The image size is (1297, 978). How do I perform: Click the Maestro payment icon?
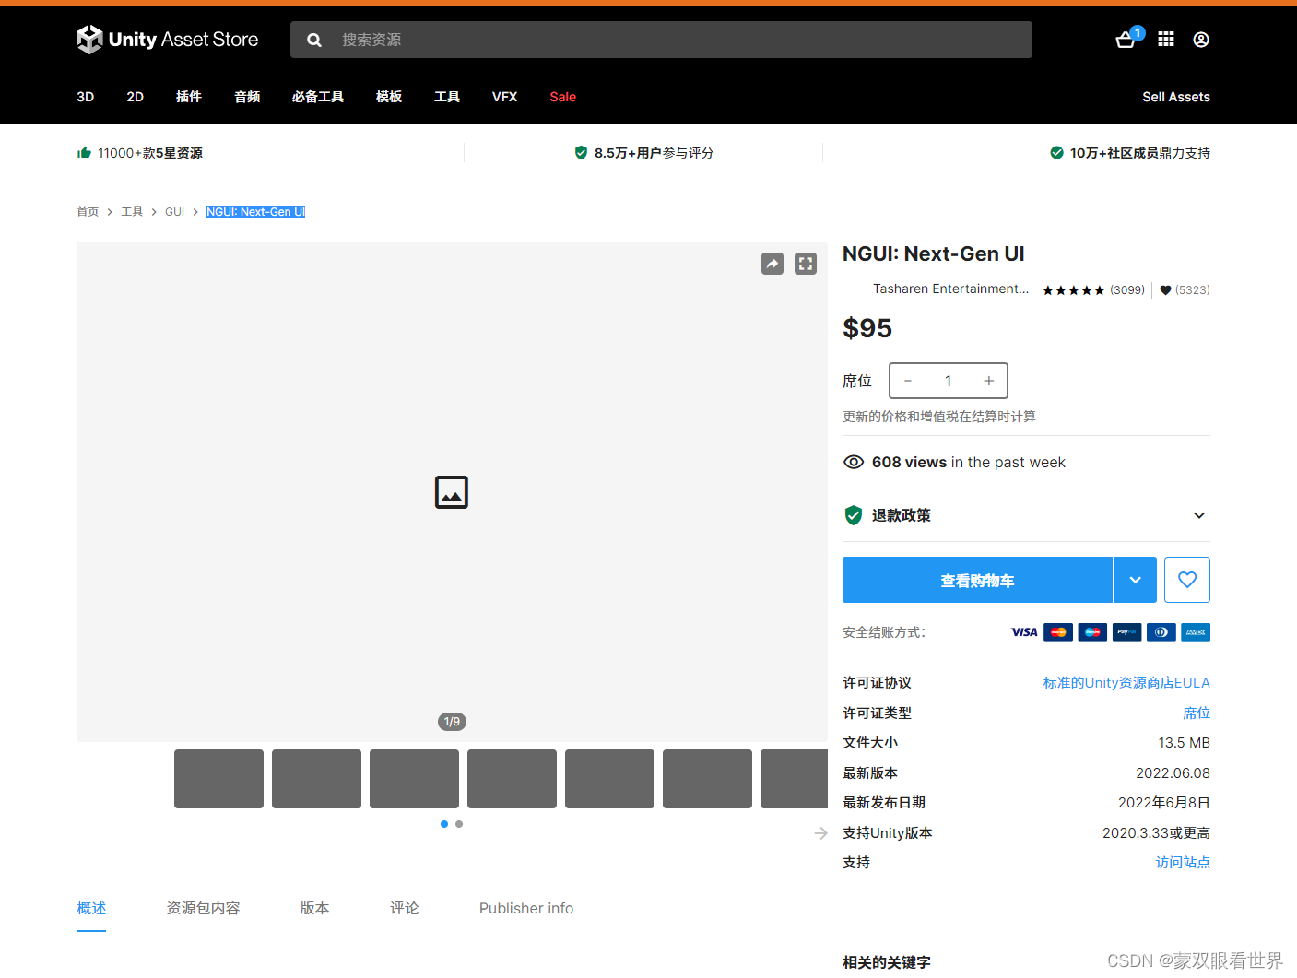[1092, 632]
